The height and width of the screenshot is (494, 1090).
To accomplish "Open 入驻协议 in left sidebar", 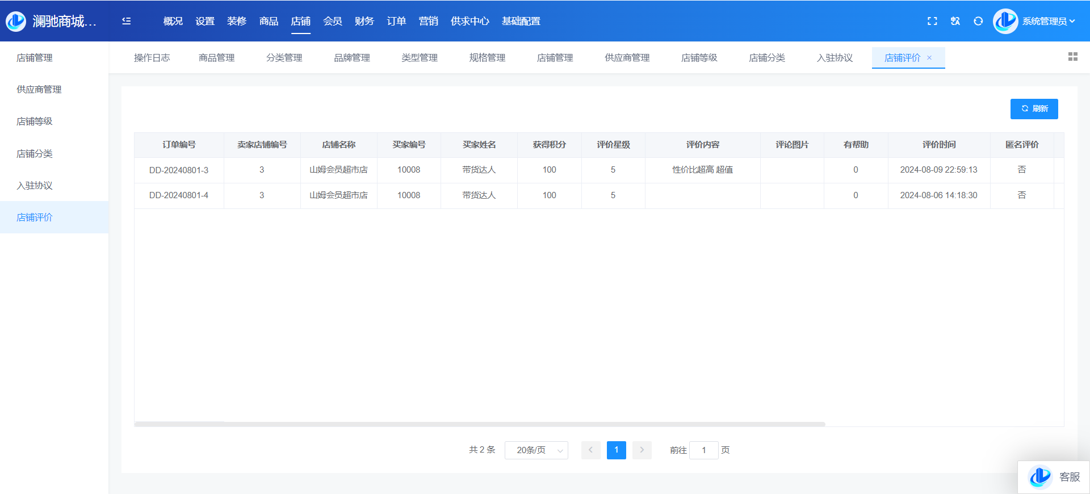I will [x=35, y=186].
